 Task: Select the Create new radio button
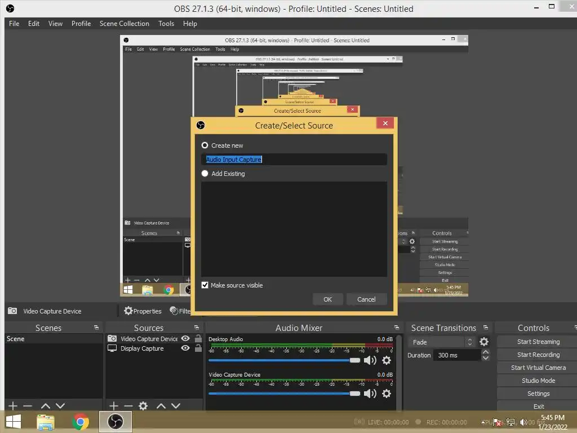pyautogui.click(x=205, y=145)
